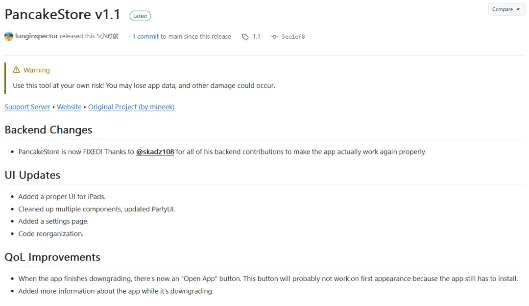Select the Backend Changes heading

coord(48,130)
